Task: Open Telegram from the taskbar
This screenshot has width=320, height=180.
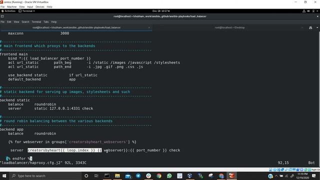Action: 138,176
